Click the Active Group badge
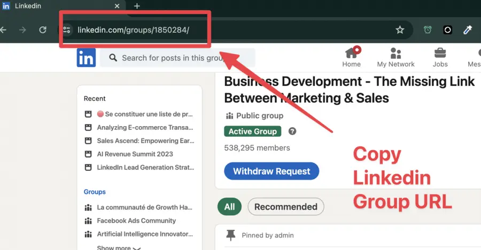The image size is (481, 250). [252, 131]
